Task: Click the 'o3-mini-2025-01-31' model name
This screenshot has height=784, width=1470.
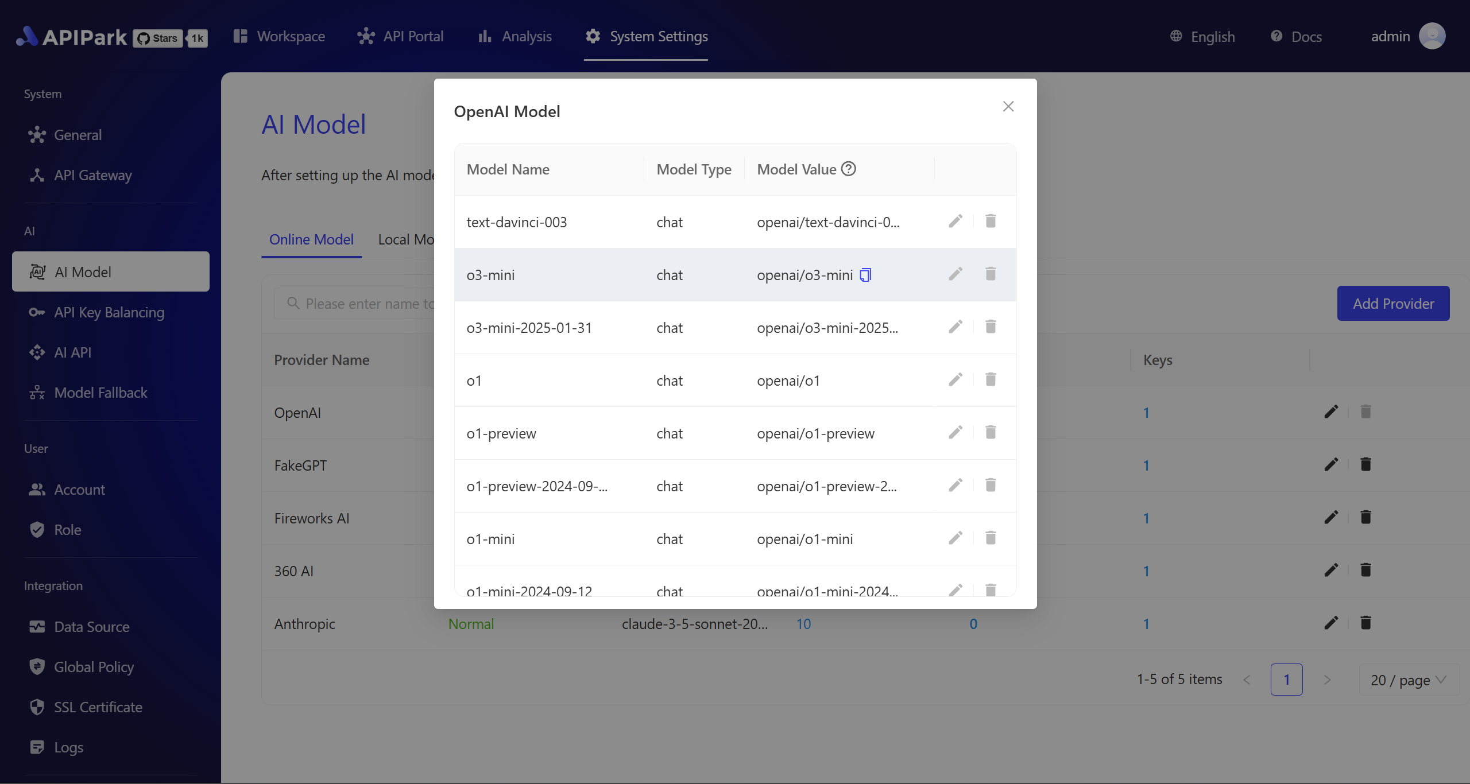Action: [x=529, y=328]
